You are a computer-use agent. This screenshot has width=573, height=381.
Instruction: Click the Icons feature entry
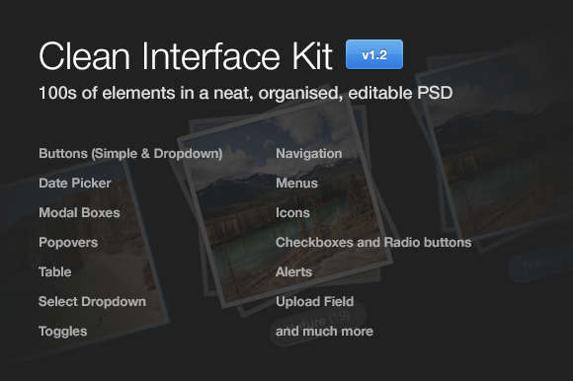[x=292, y=213]
